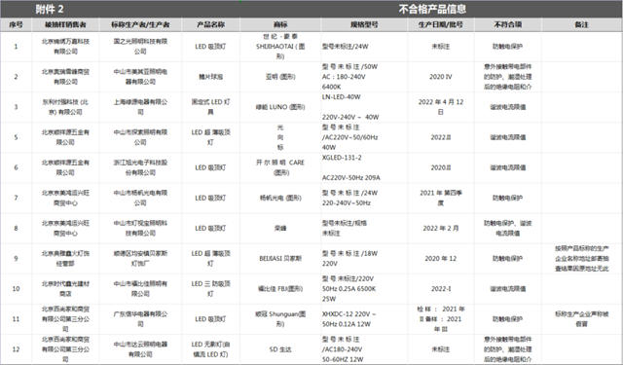The image size is (623, 365).
Task: Click row number "12" in 序号 column
Action: coord(16,349)
